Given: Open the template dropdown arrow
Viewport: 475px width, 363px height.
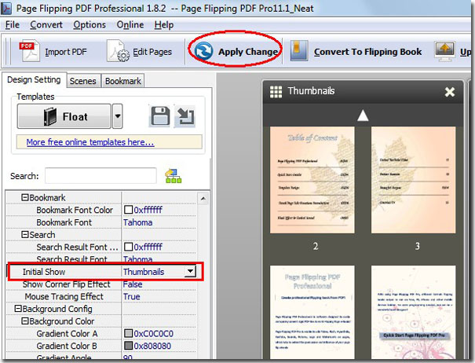Looking at the screenshot, I should (118, 116).
